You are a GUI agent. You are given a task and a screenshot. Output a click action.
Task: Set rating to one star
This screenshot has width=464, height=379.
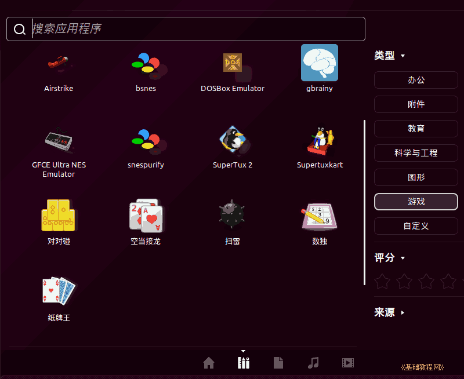[x=382, y=281]
